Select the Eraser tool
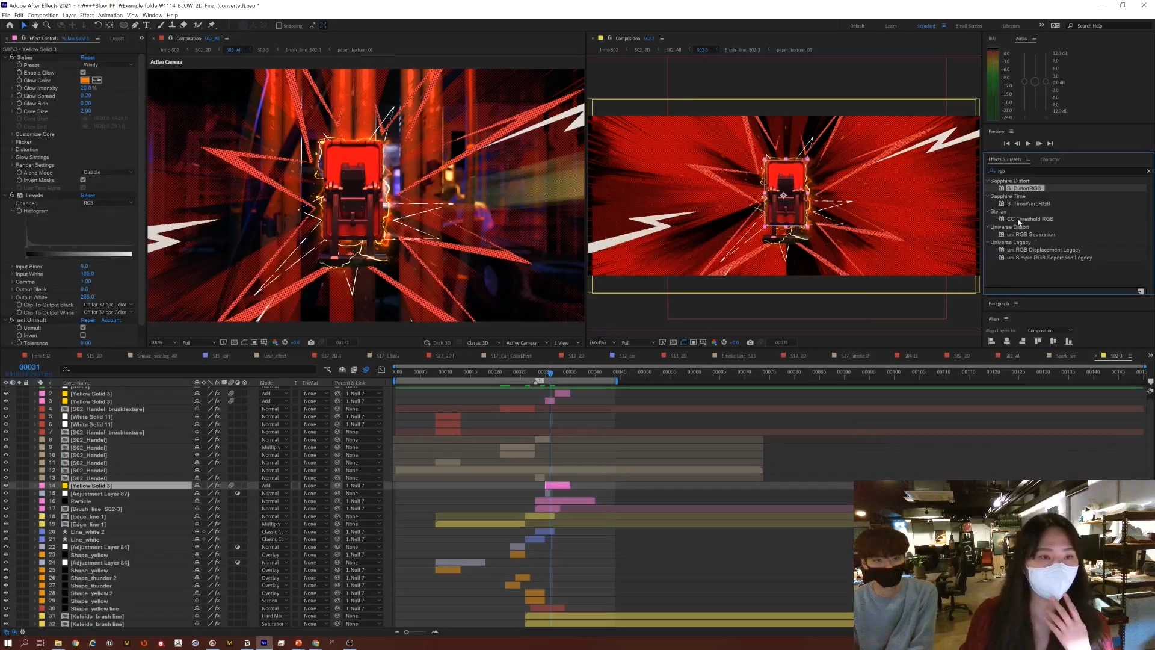Viewport: 1155px width, 650px height. tap(183, 25)
